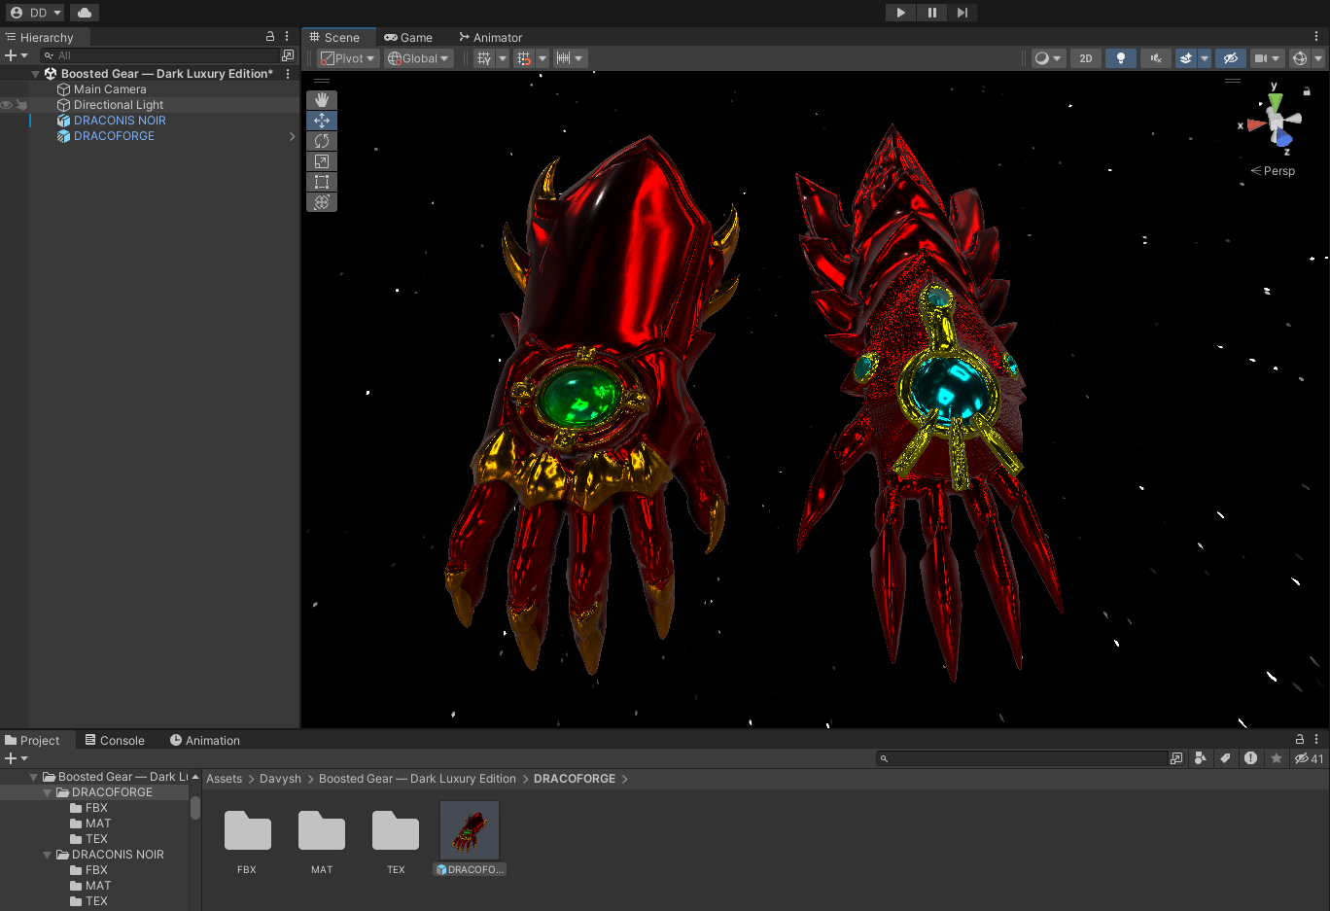Select the Move tool

point(322,121)
